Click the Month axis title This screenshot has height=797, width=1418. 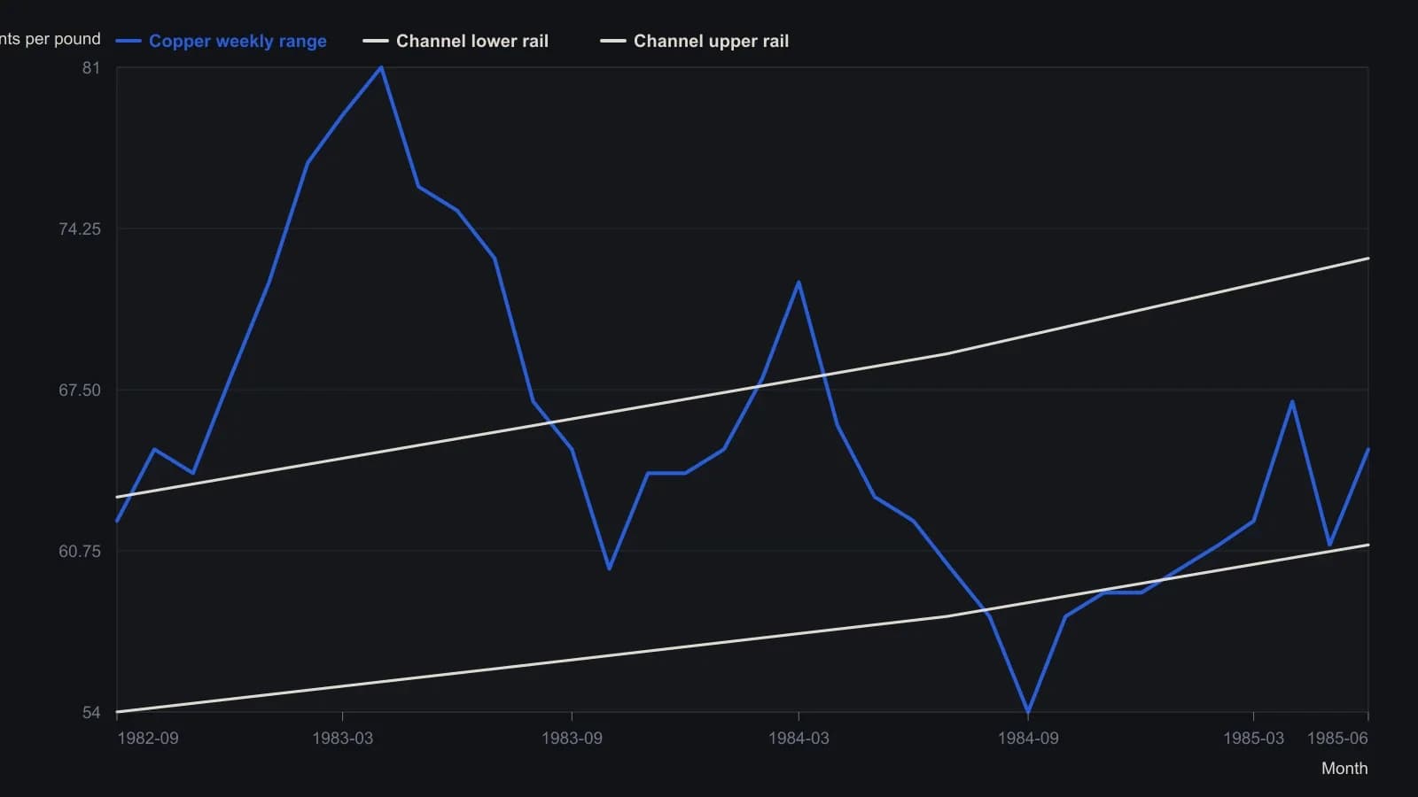click(1344, 769)
